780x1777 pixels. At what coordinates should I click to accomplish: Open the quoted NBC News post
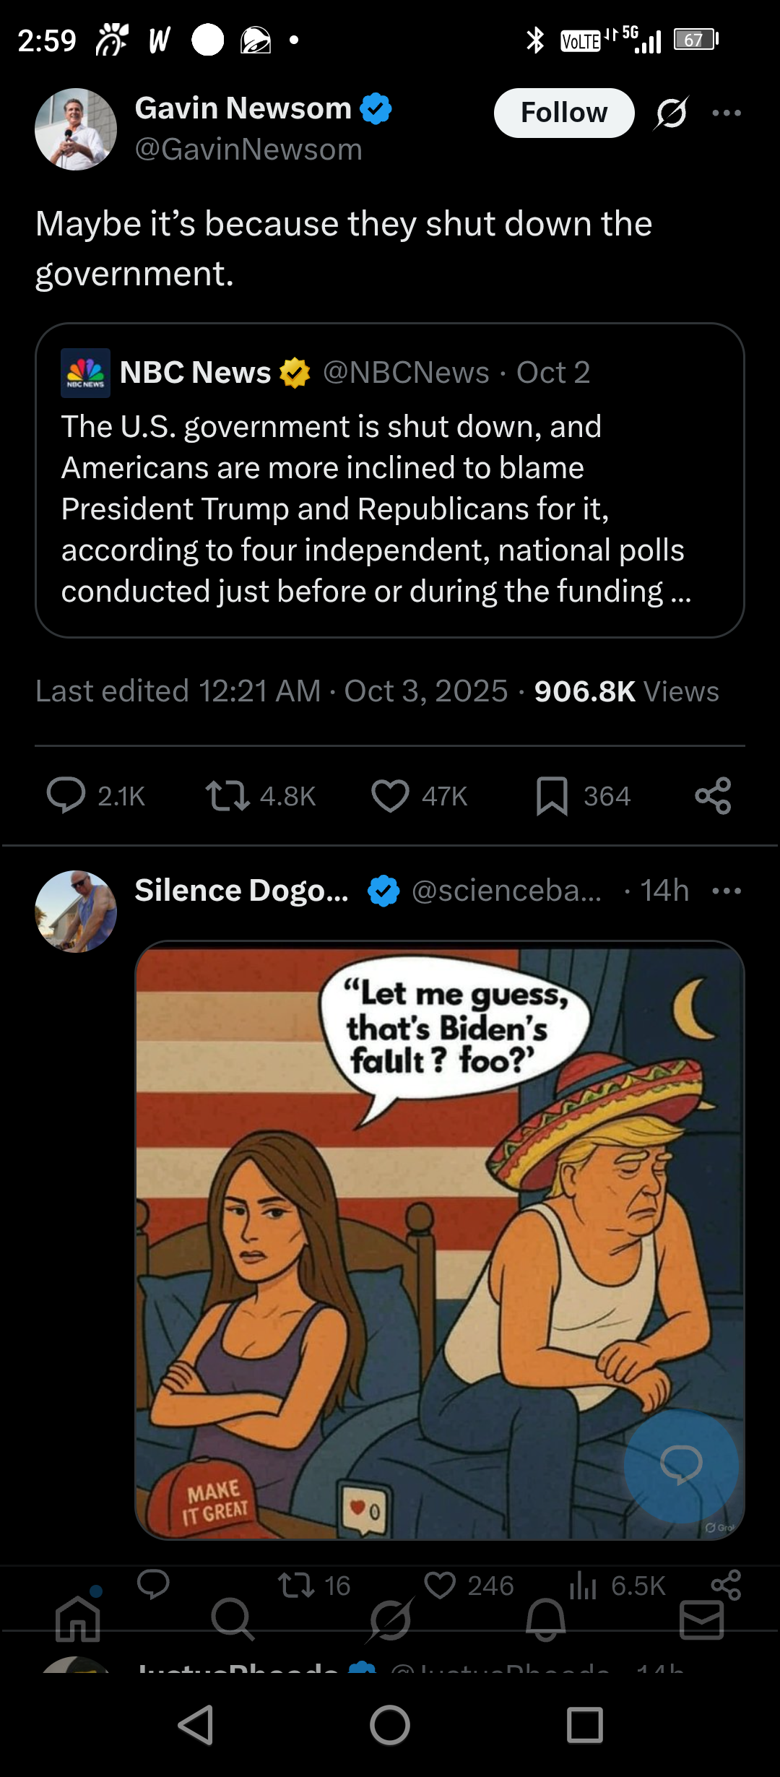pyautogui.click(x=389, y=480)
